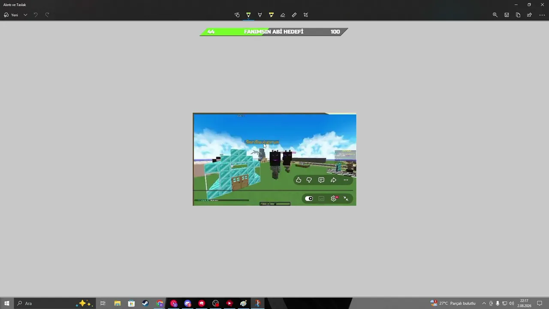Select the Ballpoint pen tool
549x309 pixels.
point(248,15)
